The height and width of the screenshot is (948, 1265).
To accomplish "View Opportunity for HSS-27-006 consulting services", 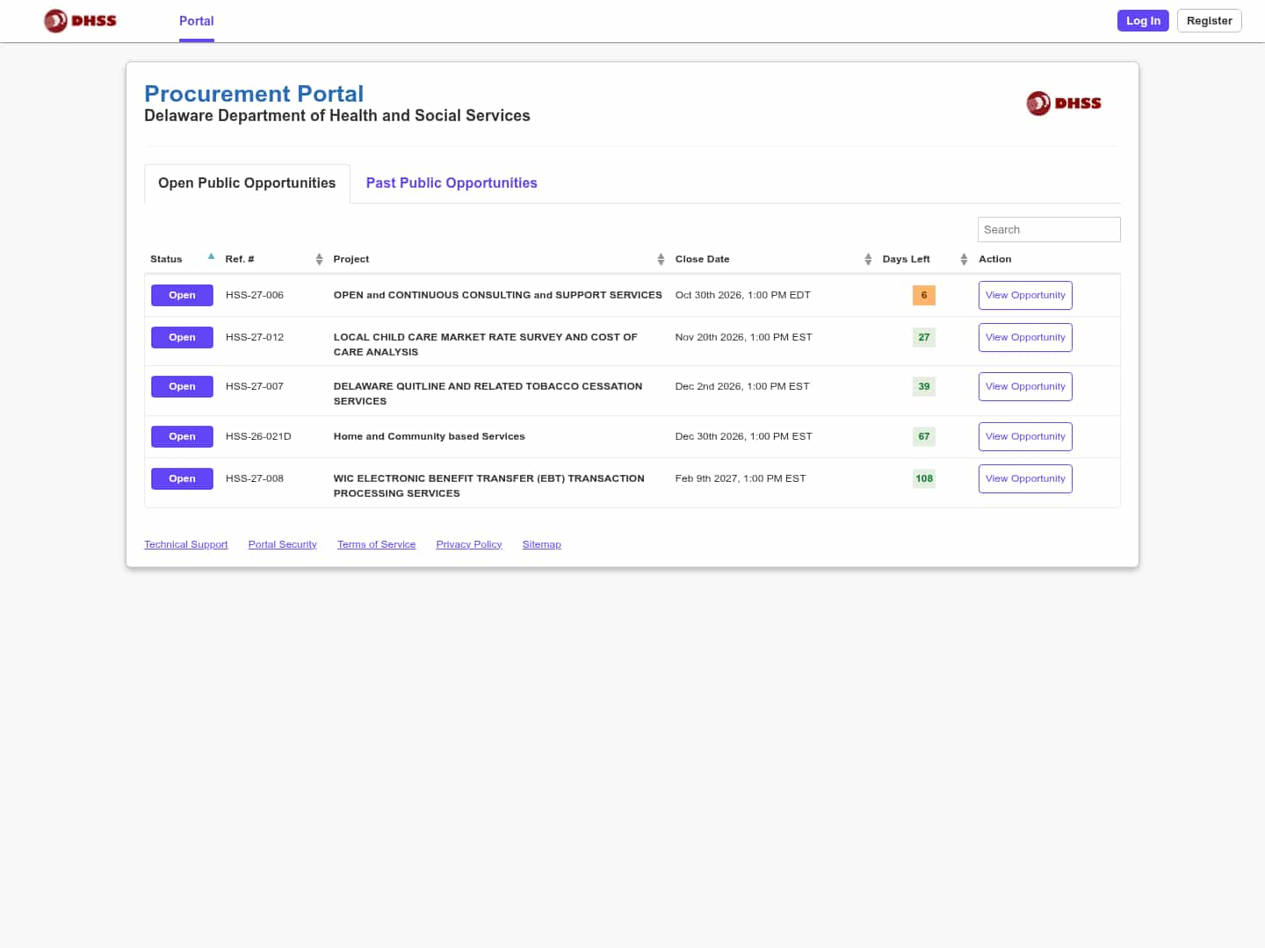I will 1025,295.
